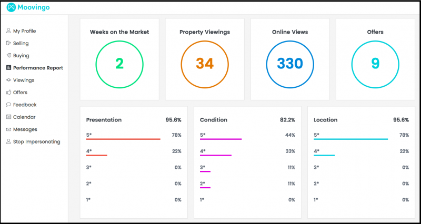Click the Calendar icon in sidebar
Image resolution: width=421 pixels, height=224 pixels.
tap(8, 117)
